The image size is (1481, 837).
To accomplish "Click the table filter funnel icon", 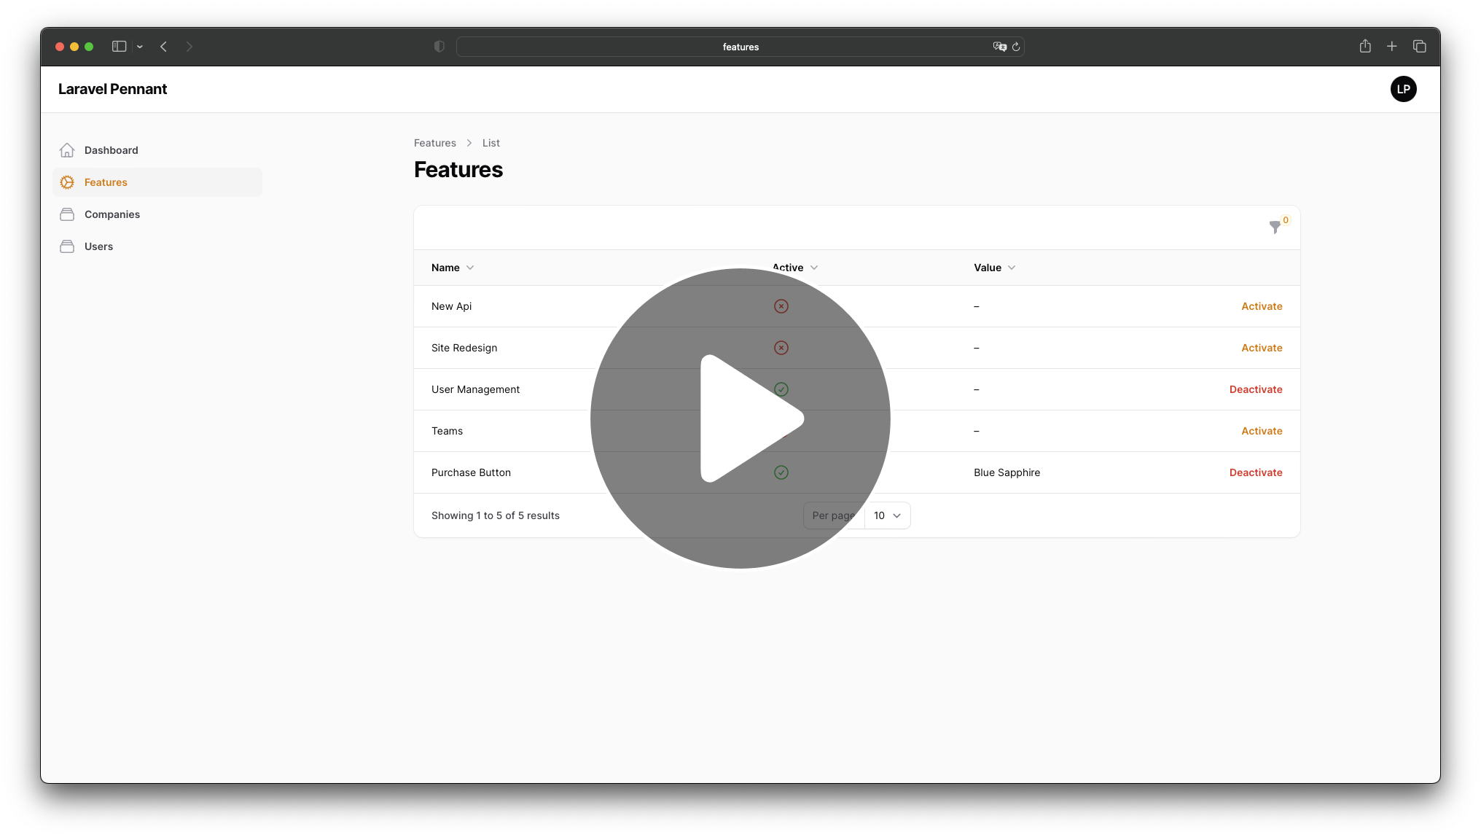I will click(x=1275, y=227).
